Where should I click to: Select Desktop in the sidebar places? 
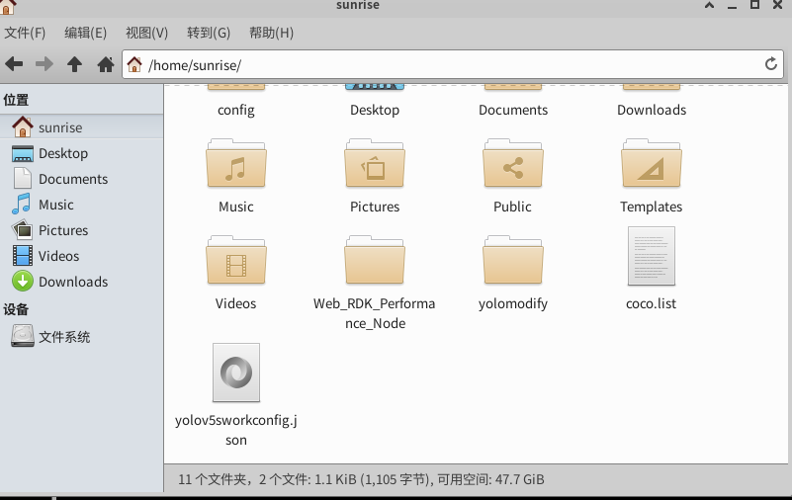click(81, 153)
